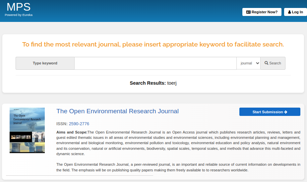Viewport: 307px width, 182px height.
Task: Click the user silhouette icon beside Log In
Action: click(289, 12)
